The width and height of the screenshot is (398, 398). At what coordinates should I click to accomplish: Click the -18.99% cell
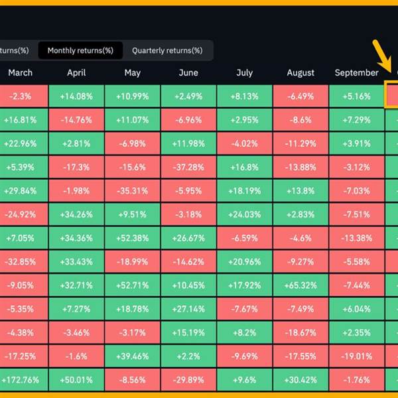pyautogui.click(x=133, y=261)
